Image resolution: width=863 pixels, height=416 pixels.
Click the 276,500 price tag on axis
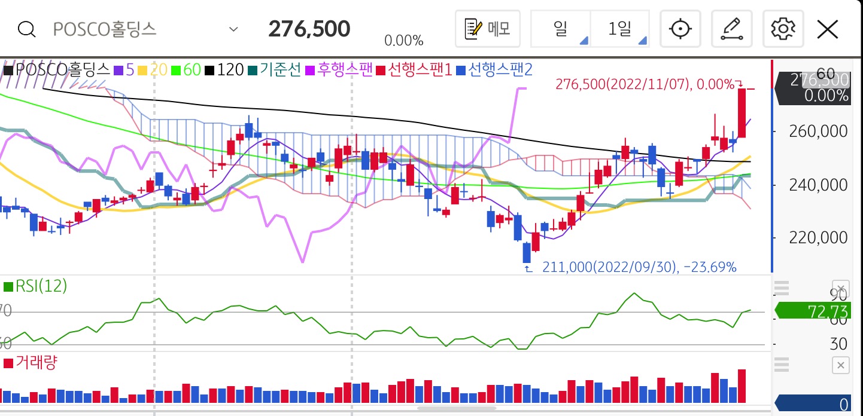(813, 88)
